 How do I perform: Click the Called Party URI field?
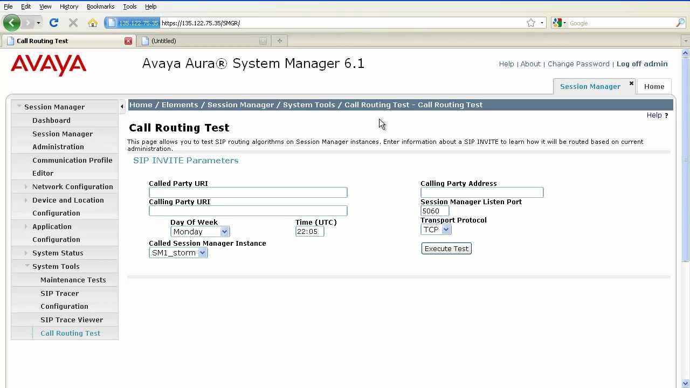(x=248, y=192)
